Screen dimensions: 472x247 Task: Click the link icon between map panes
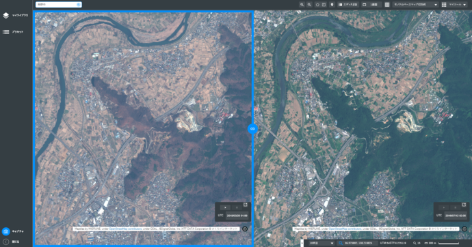252,129
